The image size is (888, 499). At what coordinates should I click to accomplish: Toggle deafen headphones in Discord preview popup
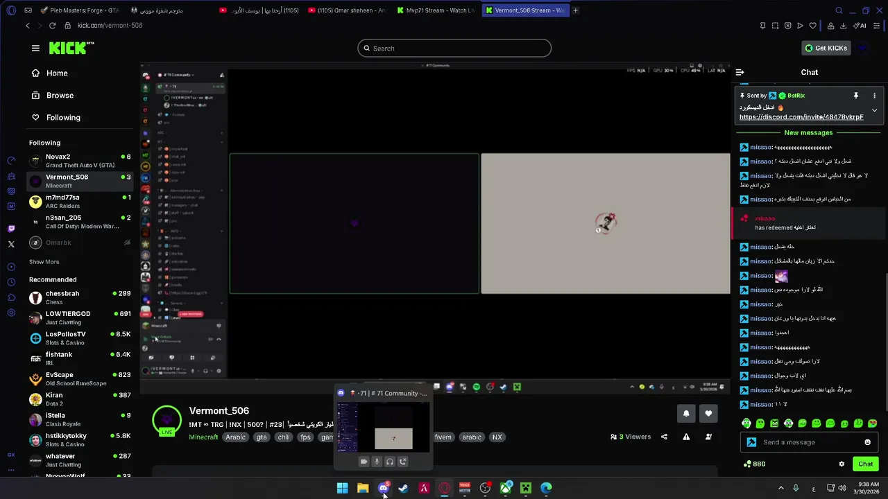(390, 462)
